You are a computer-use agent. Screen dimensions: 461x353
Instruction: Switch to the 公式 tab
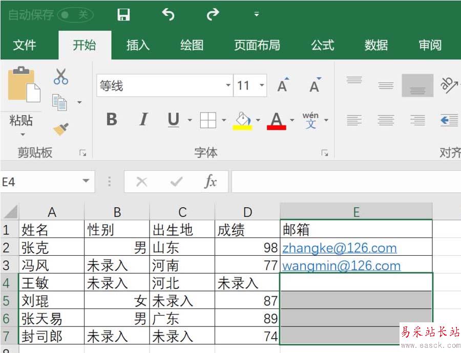(x=323, y=45)
